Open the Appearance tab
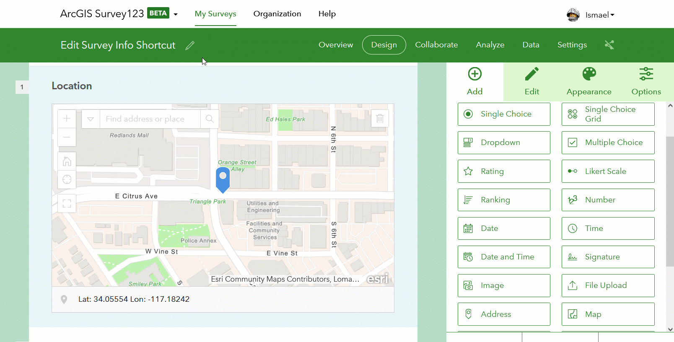Screen dimensions: 674x342 [x=589, y=82]
